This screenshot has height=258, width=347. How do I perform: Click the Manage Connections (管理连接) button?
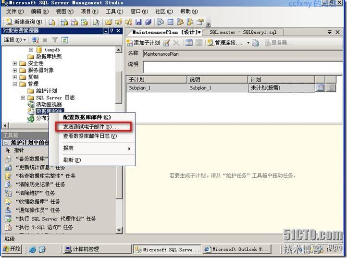coord(225,43)
